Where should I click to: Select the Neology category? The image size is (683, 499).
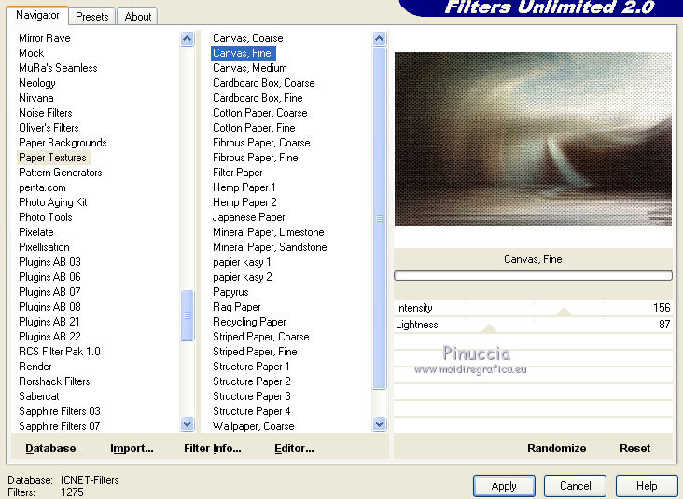37,83
